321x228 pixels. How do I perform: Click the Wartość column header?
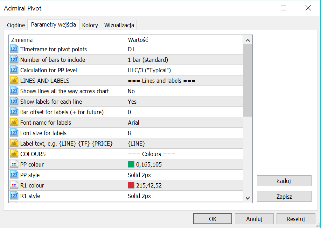[184, 40]
